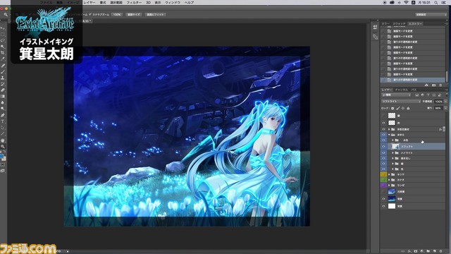451x254 pixels.
Task: Create new snapshot camera icon in History
Action: point(434,85)
